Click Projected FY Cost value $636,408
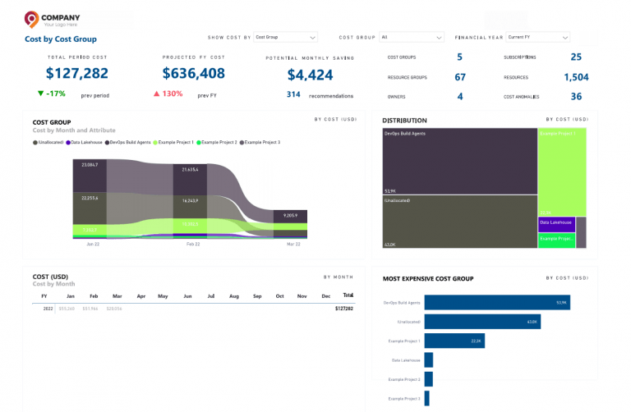Screen dimensions: 631x412 point(194,73)
